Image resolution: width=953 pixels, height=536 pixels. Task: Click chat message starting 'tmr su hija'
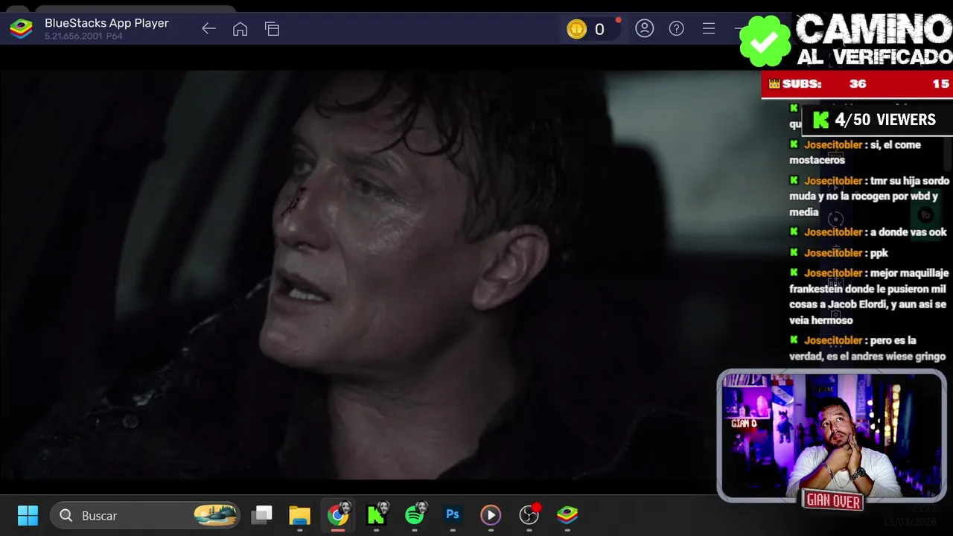870,197
